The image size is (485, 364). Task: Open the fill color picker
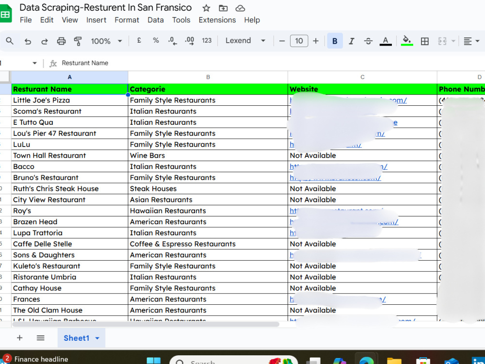407,41
